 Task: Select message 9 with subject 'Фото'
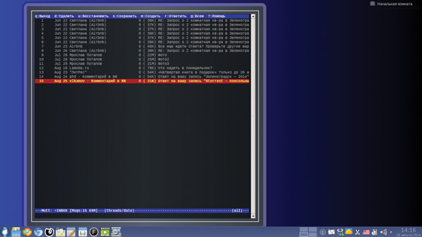(x=142, y=55)
